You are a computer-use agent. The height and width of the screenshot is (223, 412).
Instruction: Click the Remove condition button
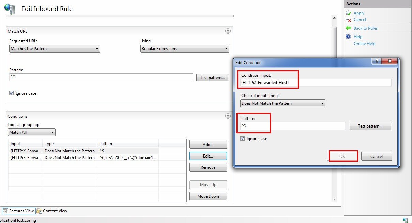coord(208,167)
